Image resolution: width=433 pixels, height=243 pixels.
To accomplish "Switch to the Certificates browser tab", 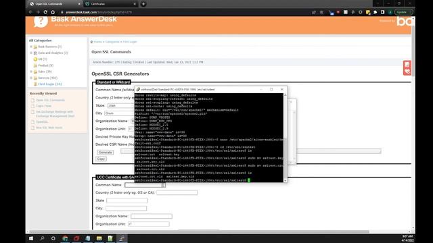I will pyautogui.click(x=110, y=4).
